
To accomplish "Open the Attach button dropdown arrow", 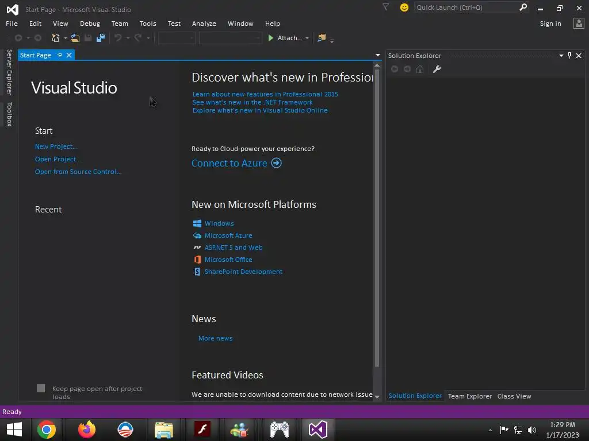I will (x=307, y=38).
